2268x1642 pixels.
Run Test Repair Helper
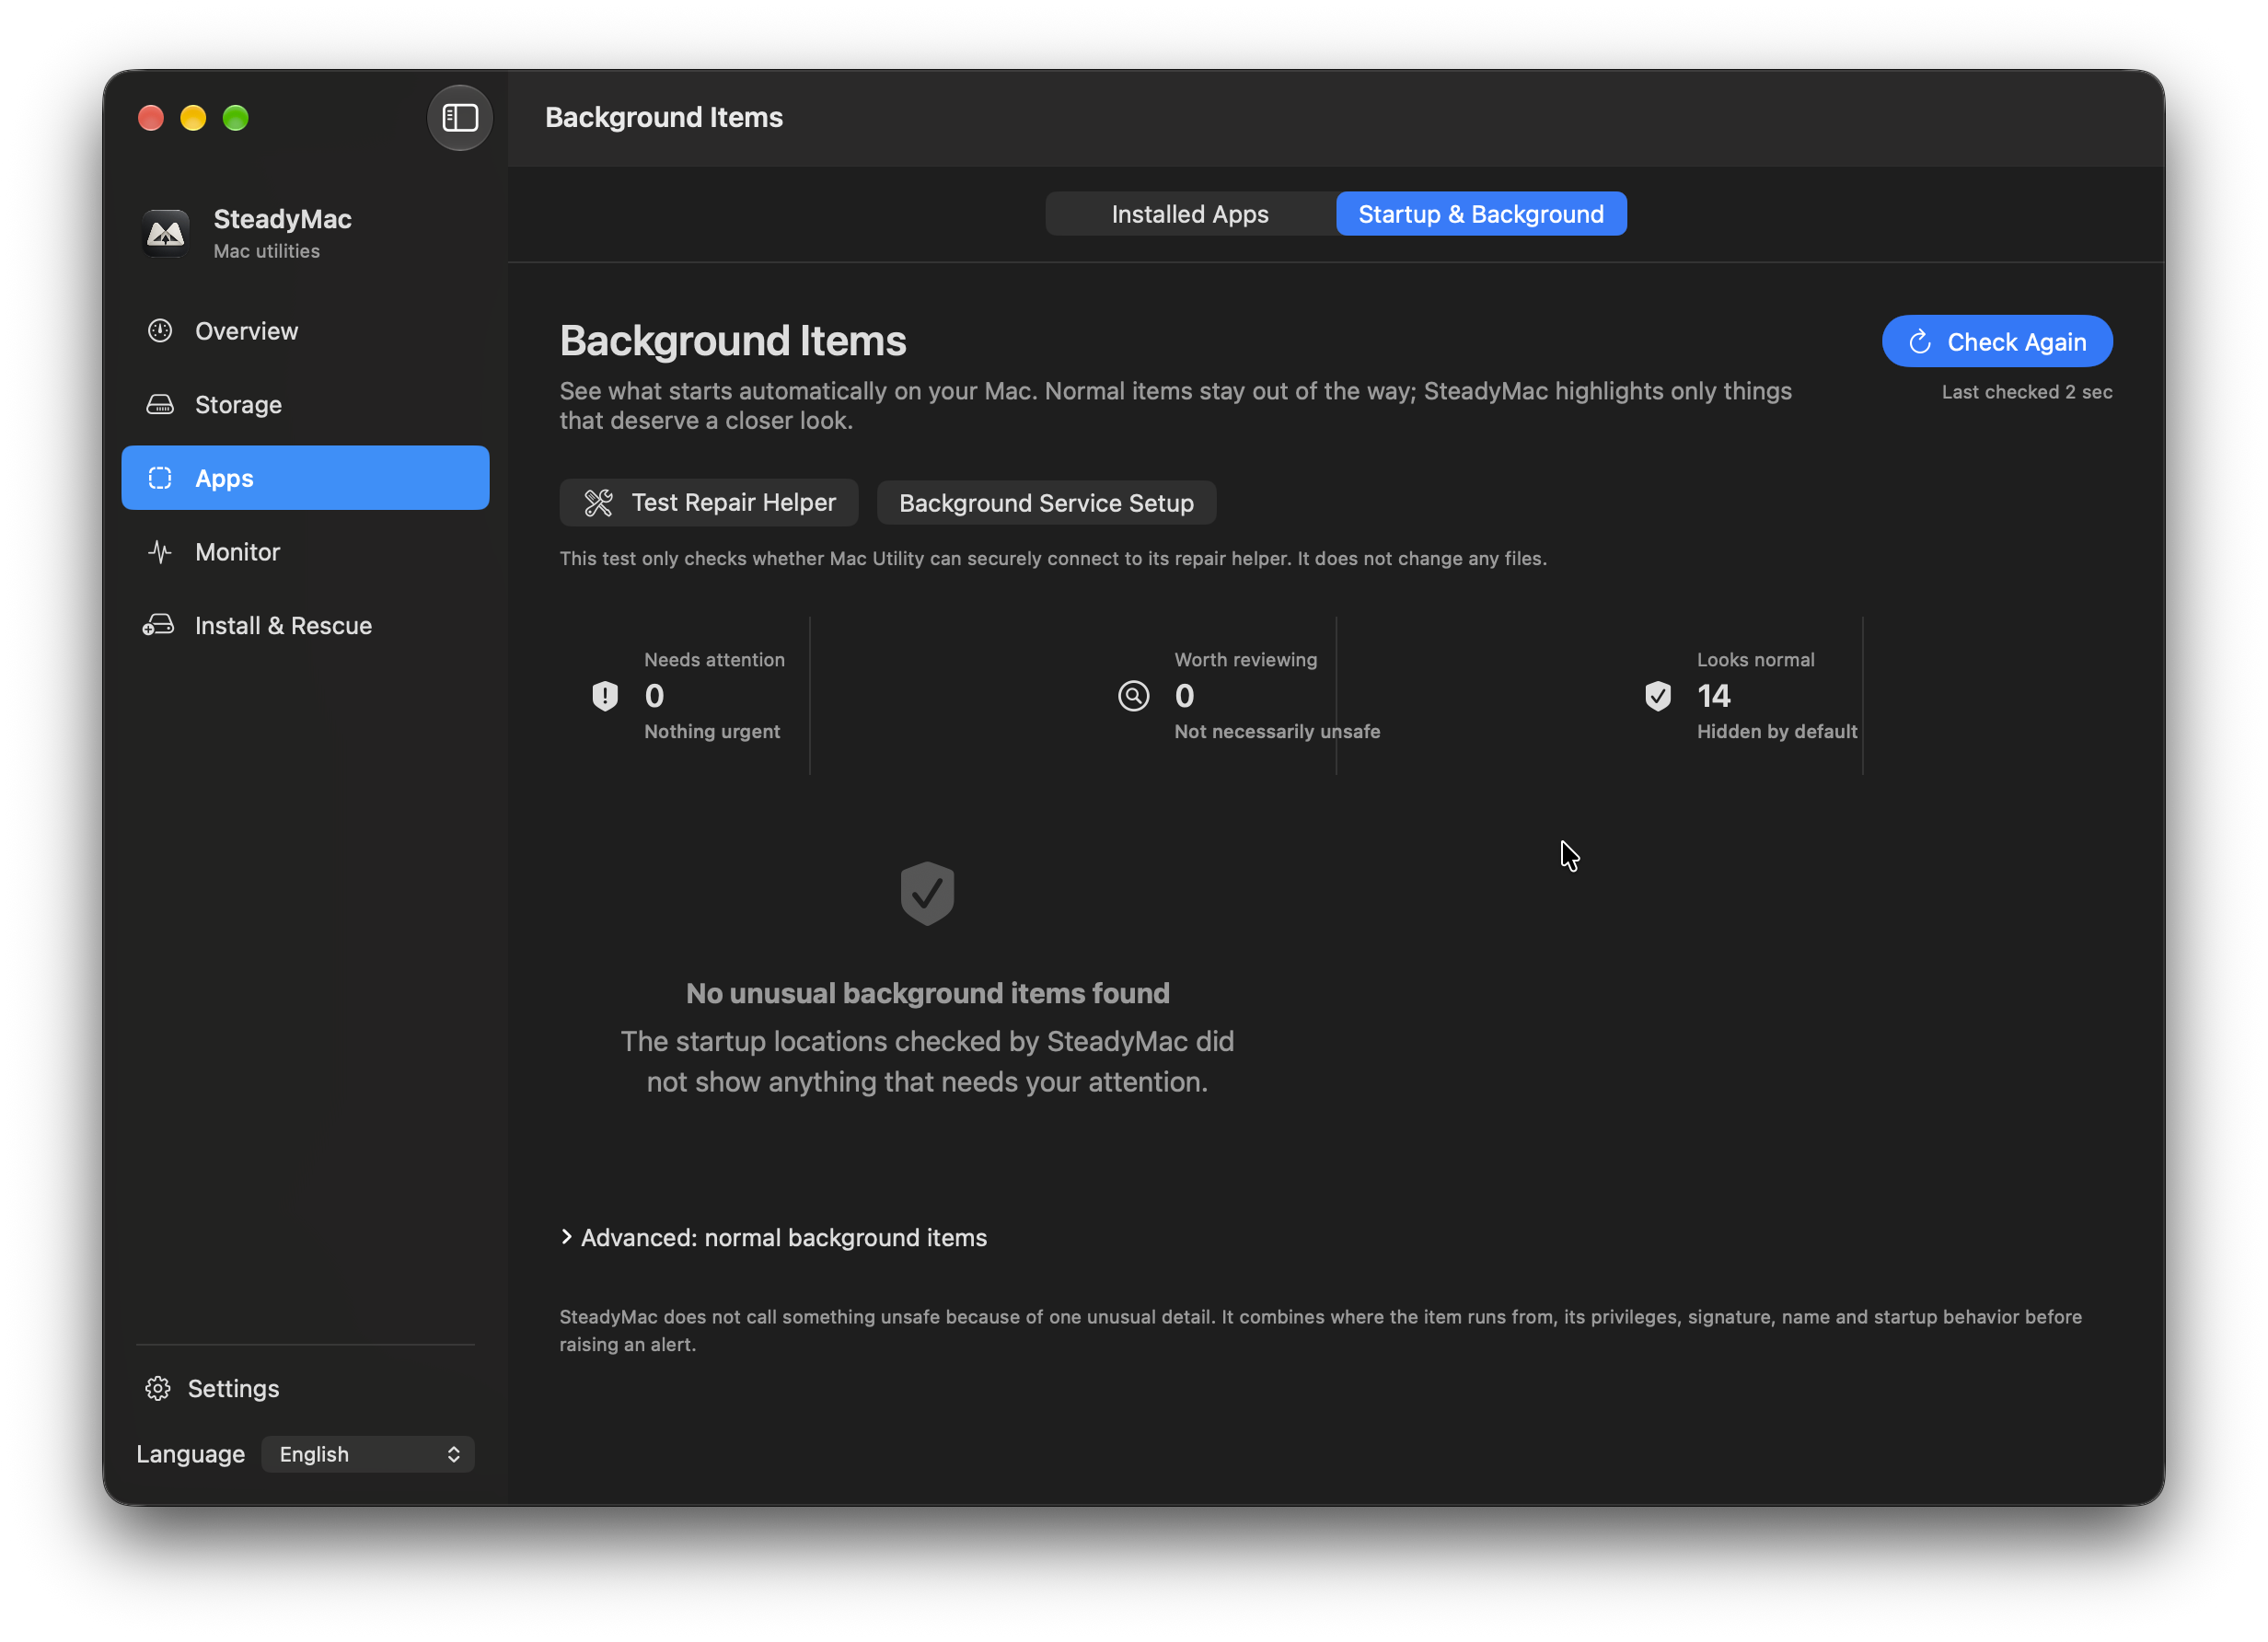click(x=709, y=503)
